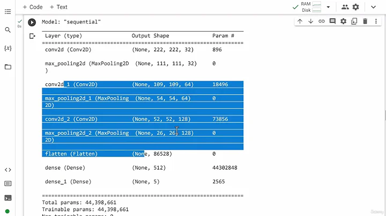This screenshot has height=216, width=386.
Task: Click the "Layer (type)" column header
Action: [x=63, y=36]
